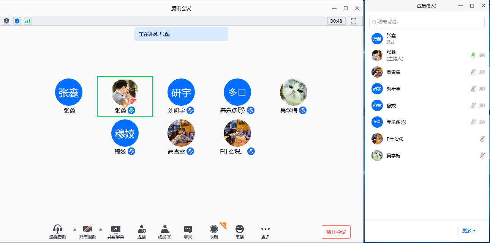Viewport: 490px width, 243px height.
Task: Open the More (更多) toolbar menu
Action: tap(265, 232)
